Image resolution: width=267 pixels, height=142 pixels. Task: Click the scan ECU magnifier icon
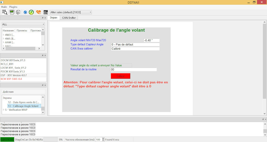click(5, 12)
